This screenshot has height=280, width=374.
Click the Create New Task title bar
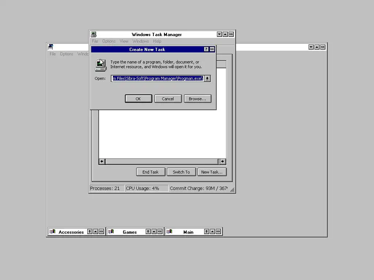point(147,50)
